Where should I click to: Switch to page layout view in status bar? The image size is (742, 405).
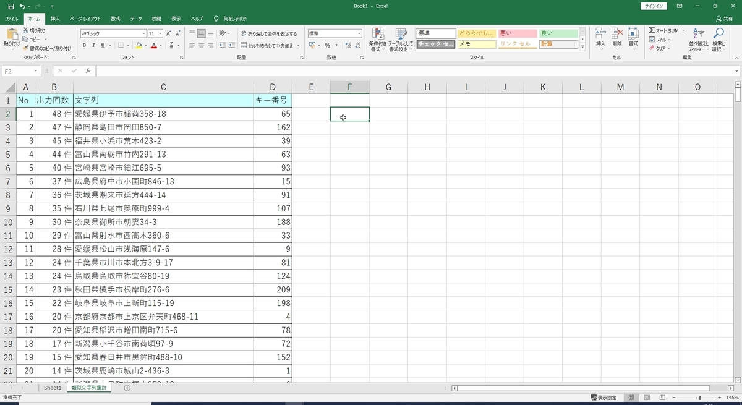pos(646,398)
